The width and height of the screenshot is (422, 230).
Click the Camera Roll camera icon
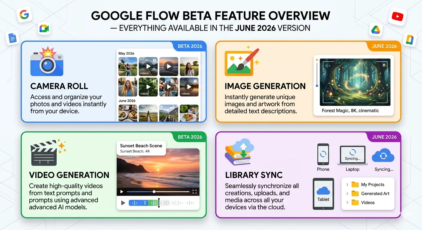[47, 62]
